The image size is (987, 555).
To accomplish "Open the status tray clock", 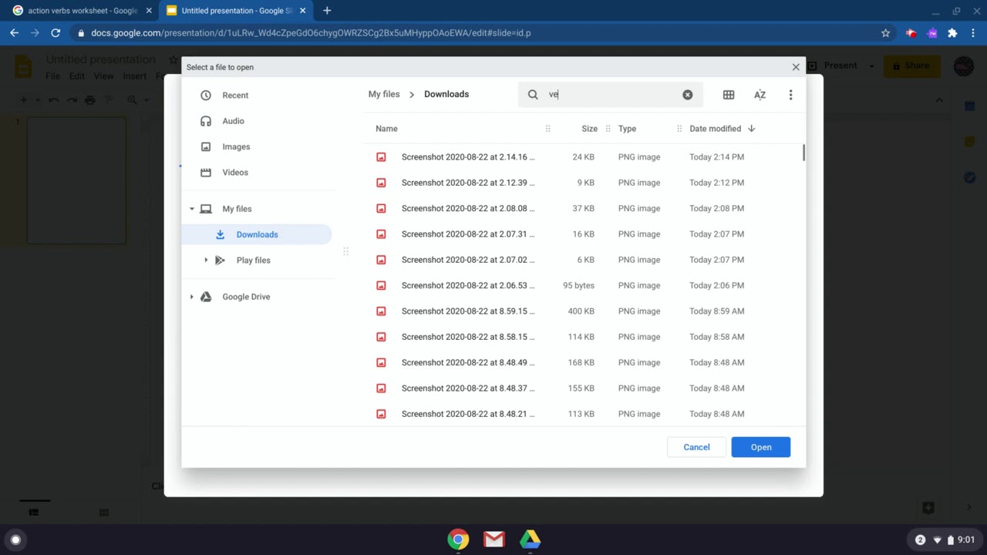I will click(x=966, y=540).
